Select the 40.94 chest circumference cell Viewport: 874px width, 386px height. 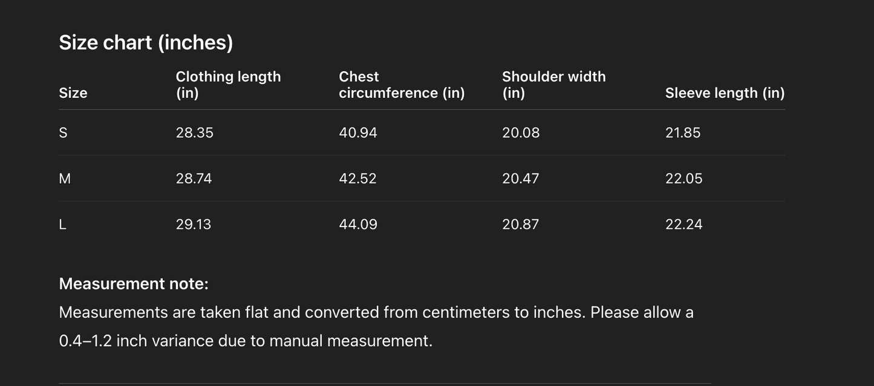(357, 133)
